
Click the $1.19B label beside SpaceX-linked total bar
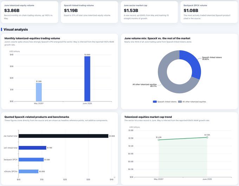(x=50, y=148)
